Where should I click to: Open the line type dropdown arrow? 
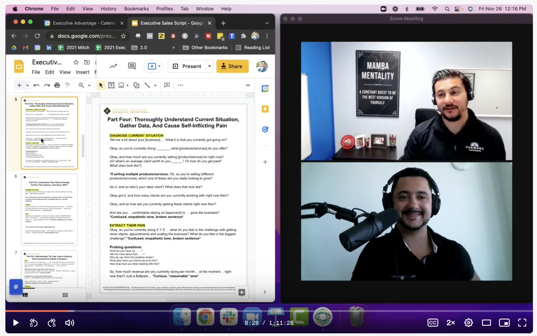[155, 85]
